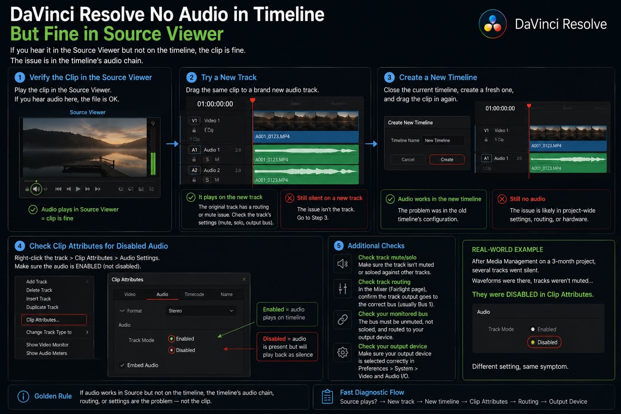The width and height of the screenshot is (621, 414).
Task: Choose Insert Track from the context menu
Action: 38,299
